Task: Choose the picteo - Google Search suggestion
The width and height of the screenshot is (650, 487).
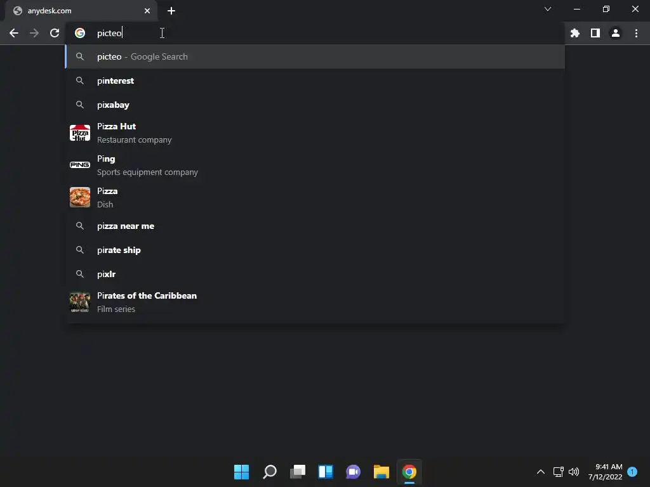Action: (315, 56)
